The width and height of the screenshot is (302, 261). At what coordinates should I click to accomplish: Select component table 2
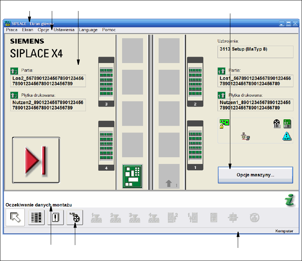point(195,82)
